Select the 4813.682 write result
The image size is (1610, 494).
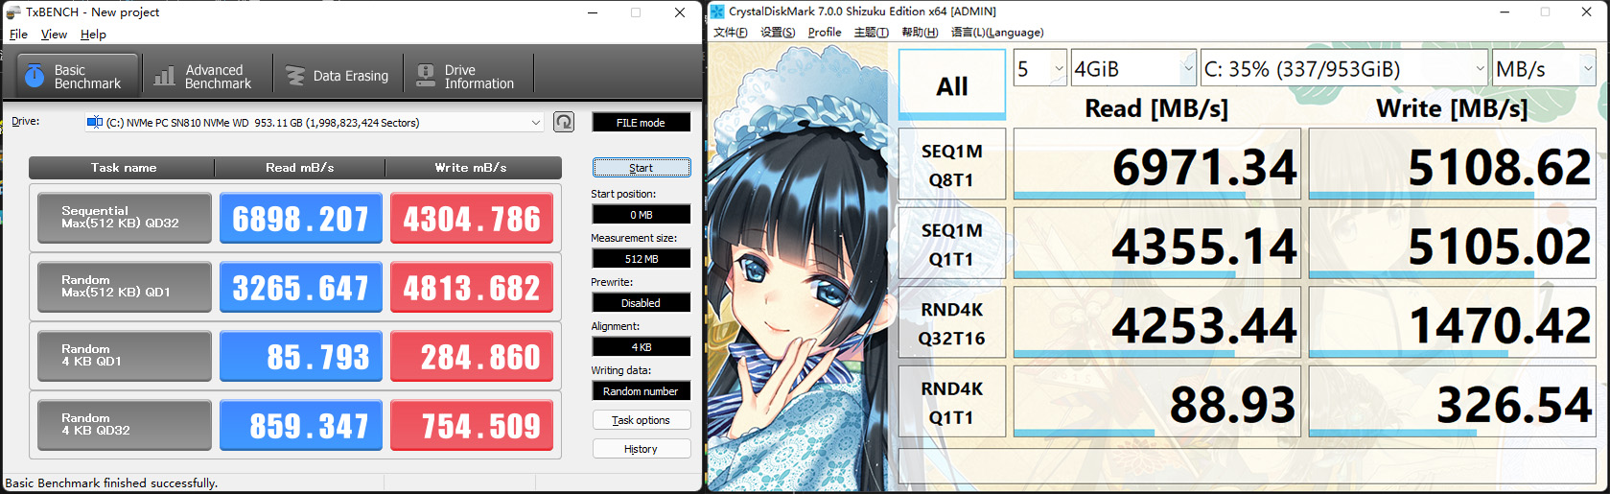(472, 287)
